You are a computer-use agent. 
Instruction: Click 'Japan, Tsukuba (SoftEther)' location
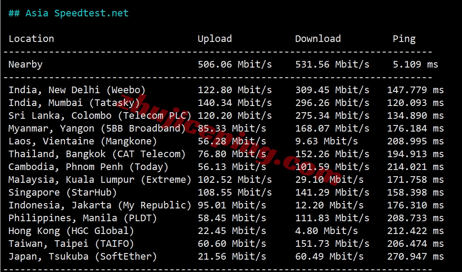(83, 257)
